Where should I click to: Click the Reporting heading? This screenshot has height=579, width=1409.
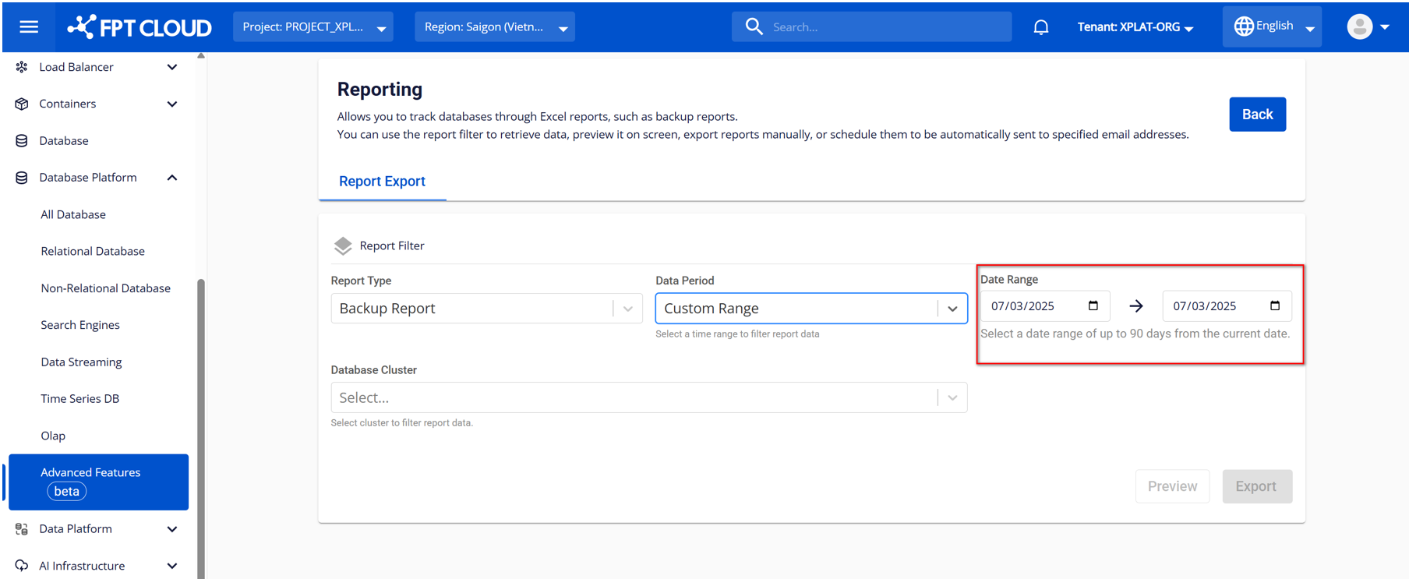[x=380, y=90]
